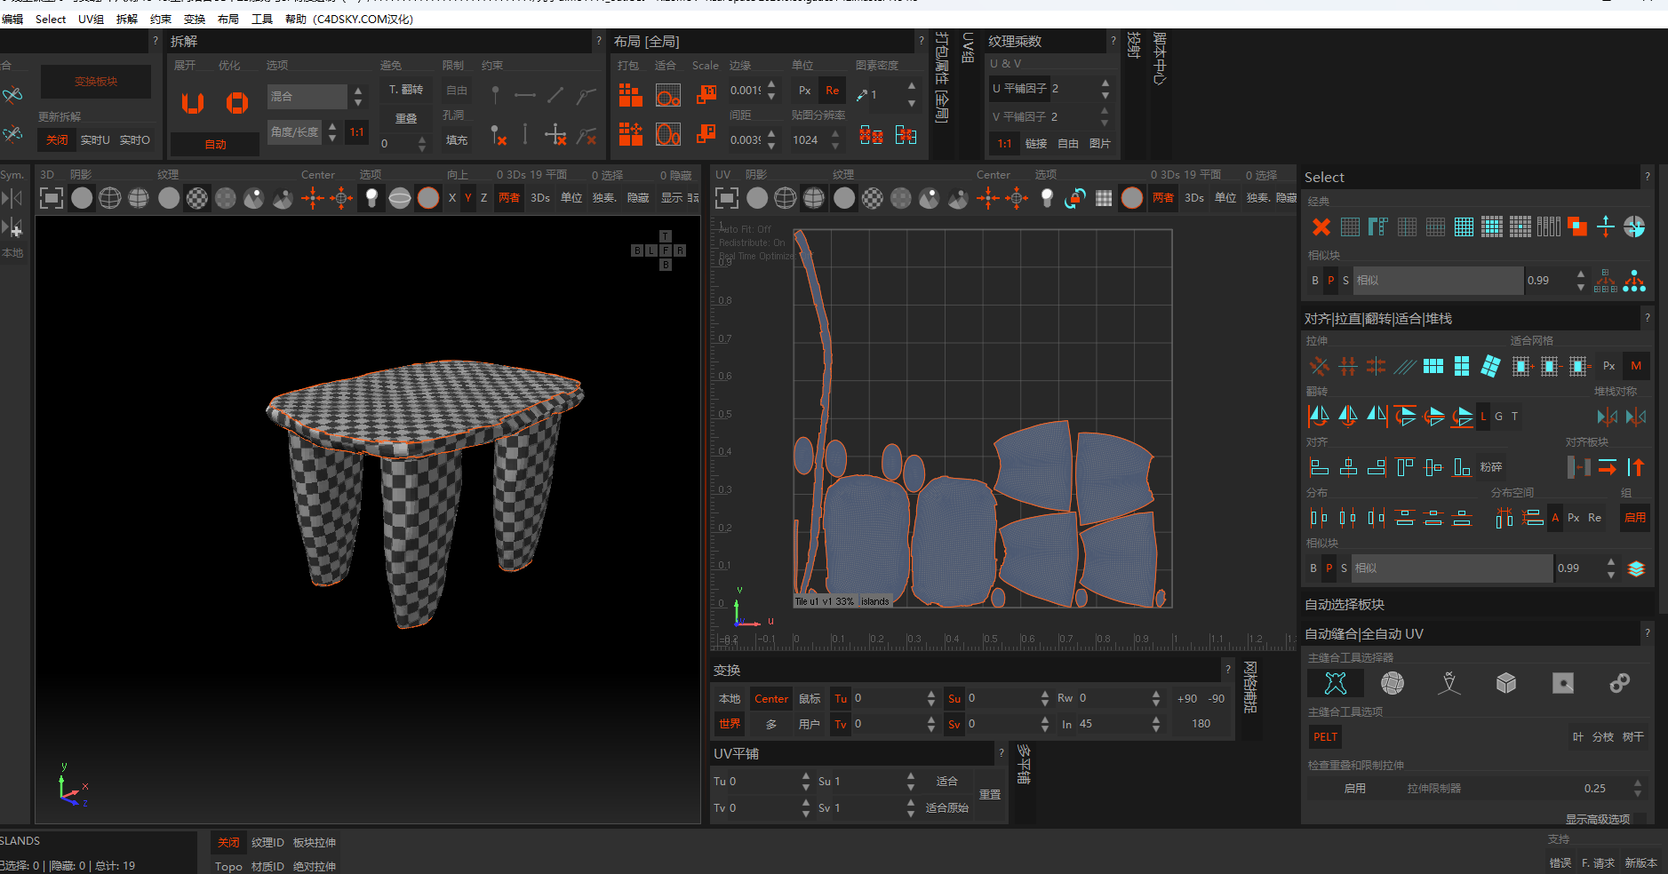Click the align left icon under 对齐
1668x874 pixels.
(1320, 466)
